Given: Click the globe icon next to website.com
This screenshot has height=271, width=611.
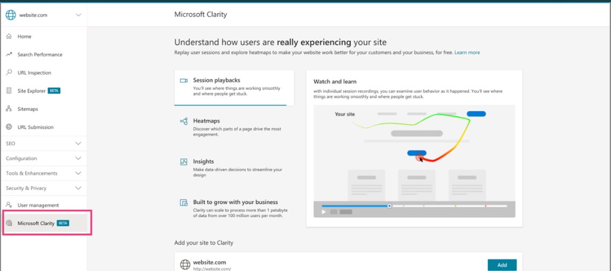Looking at the screenshot, I should click(x=11, y=15).
